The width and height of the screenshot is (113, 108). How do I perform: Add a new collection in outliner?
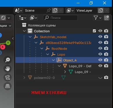click(x=107, y=18)
